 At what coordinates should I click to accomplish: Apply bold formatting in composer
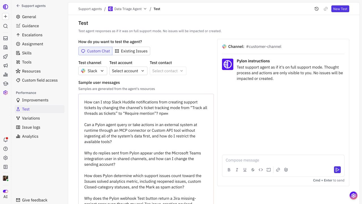229,170
